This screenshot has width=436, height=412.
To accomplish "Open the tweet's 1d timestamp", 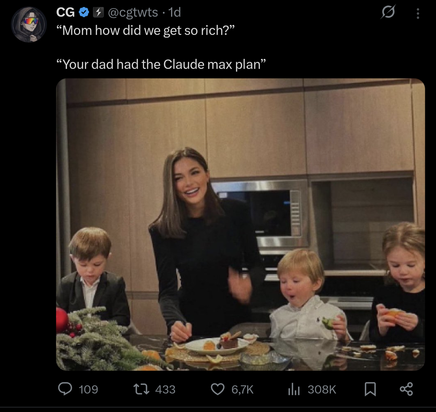I will tap(175, 12).
